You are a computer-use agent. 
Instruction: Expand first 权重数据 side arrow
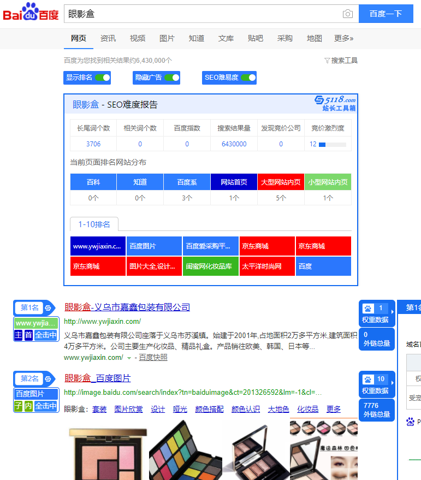click(392, 312)
